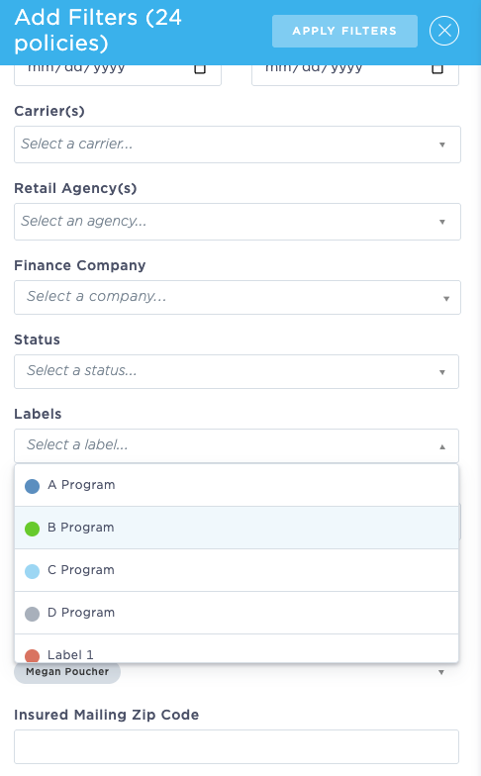Open the left date calendar picker icon
The image size is (481, 776).
200,69
